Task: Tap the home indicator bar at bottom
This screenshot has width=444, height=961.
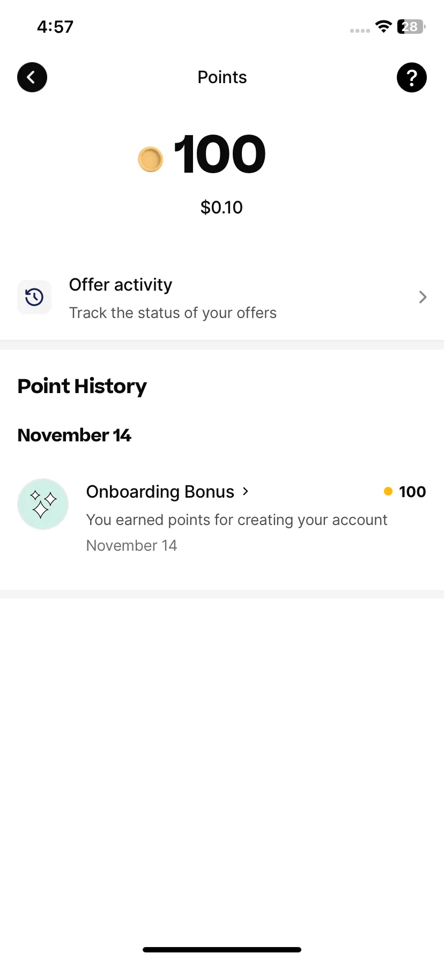Action: [x=222, y=950]
